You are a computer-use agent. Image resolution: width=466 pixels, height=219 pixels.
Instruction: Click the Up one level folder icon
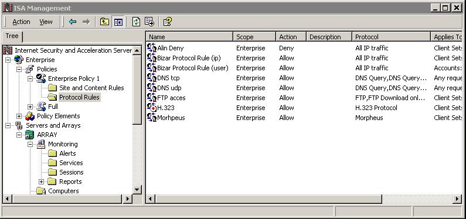coord(104,22)
